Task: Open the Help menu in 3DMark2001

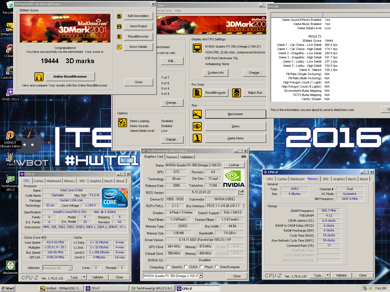Action: (178, 11)
